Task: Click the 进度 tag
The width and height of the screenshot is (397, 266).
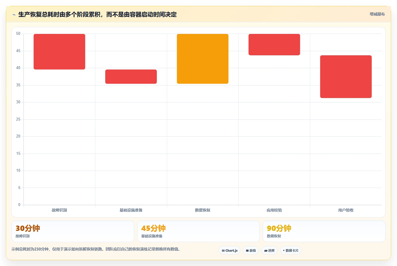Action: click(269, 250)
